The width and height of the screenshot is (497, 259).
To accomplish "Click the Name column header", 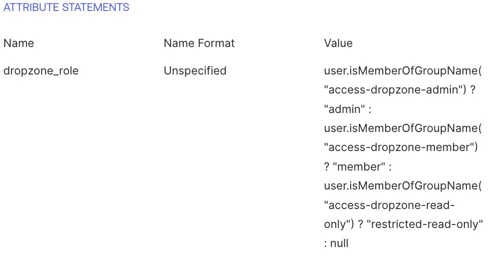I will click(19, 43).
